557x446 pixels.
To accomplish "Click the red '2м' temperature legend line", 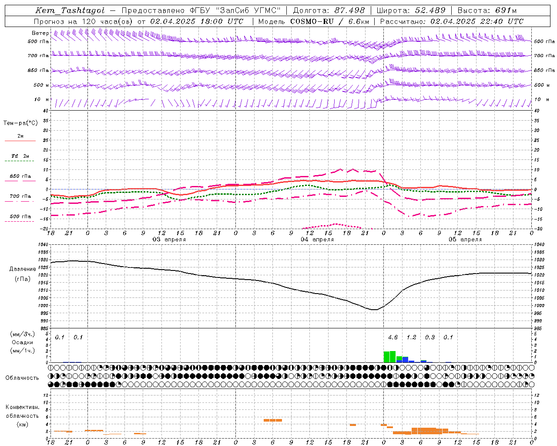I will pyautogui.click(x=20, y=141).
